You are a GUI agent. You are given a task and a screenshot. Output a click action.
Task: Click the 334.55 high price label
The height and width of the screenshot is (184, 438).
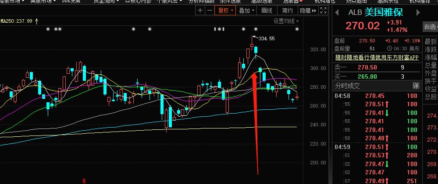coord(267,39)
